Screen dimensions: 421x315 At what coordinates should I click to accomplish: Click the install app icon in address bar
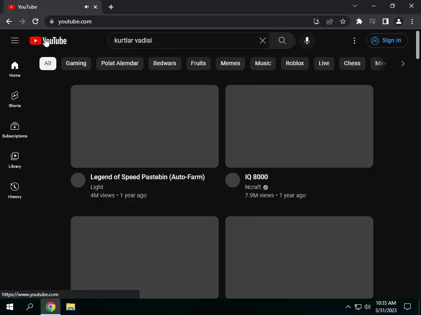coord(317,21)
